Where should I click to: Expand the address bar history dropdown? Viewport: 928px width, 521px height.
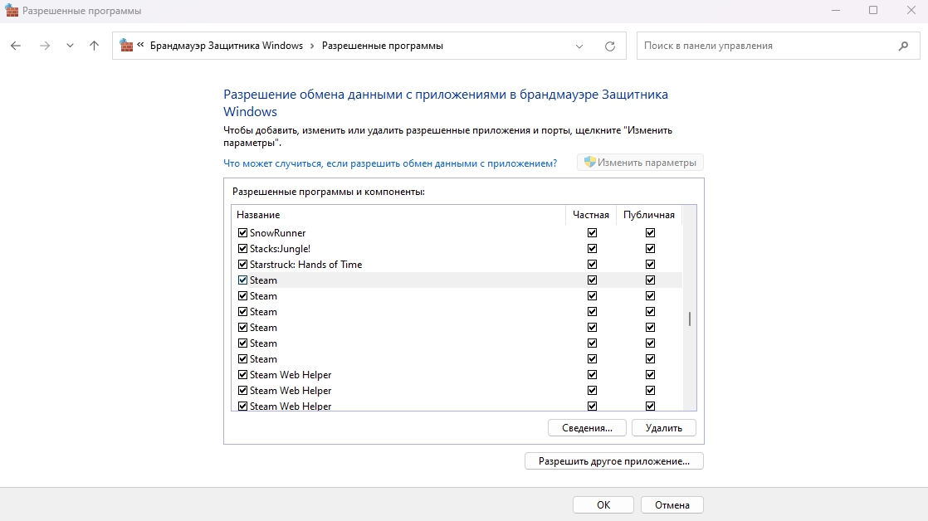[579, 46]
